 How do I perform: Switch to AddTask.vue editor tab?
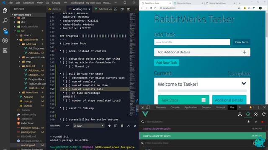103,9
